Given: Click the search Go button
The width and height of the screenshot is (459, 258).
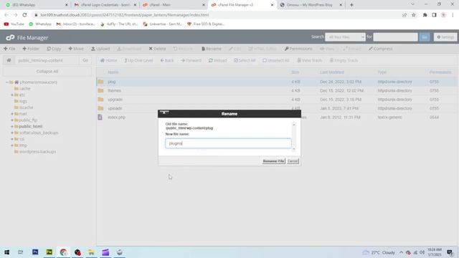Looking at the screenshot, I should pyautogui.click(x=425, y=37).
